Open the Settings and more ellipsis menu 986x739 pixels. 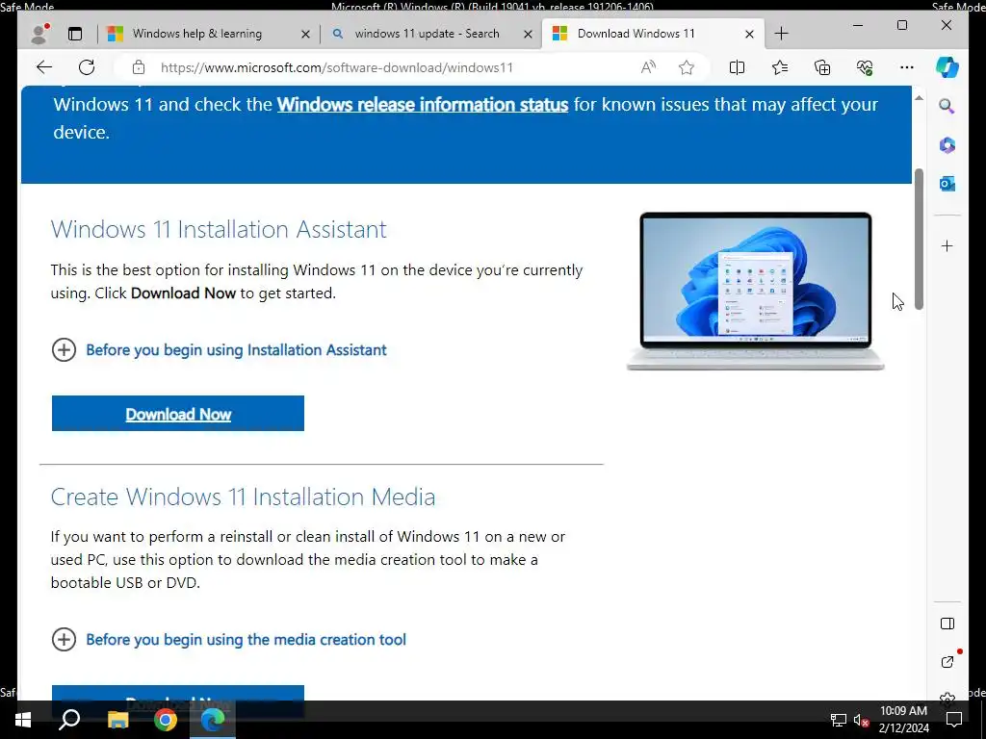pyautogui.click(x=907, y=67)
